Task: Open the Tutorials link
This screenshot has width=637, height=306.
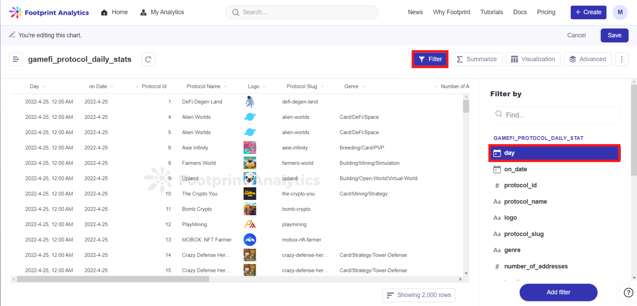Action: (x=492, y=12)
